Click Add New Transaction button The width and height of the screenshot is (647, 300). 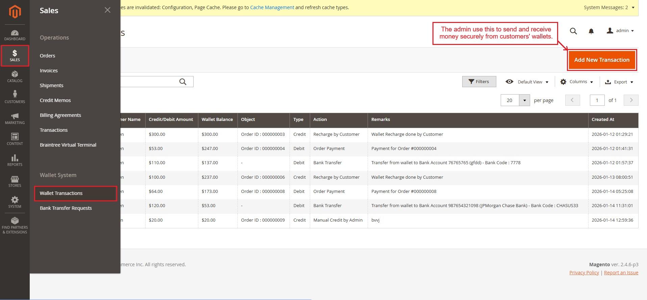pyautogui.click(x=601, y=60)
